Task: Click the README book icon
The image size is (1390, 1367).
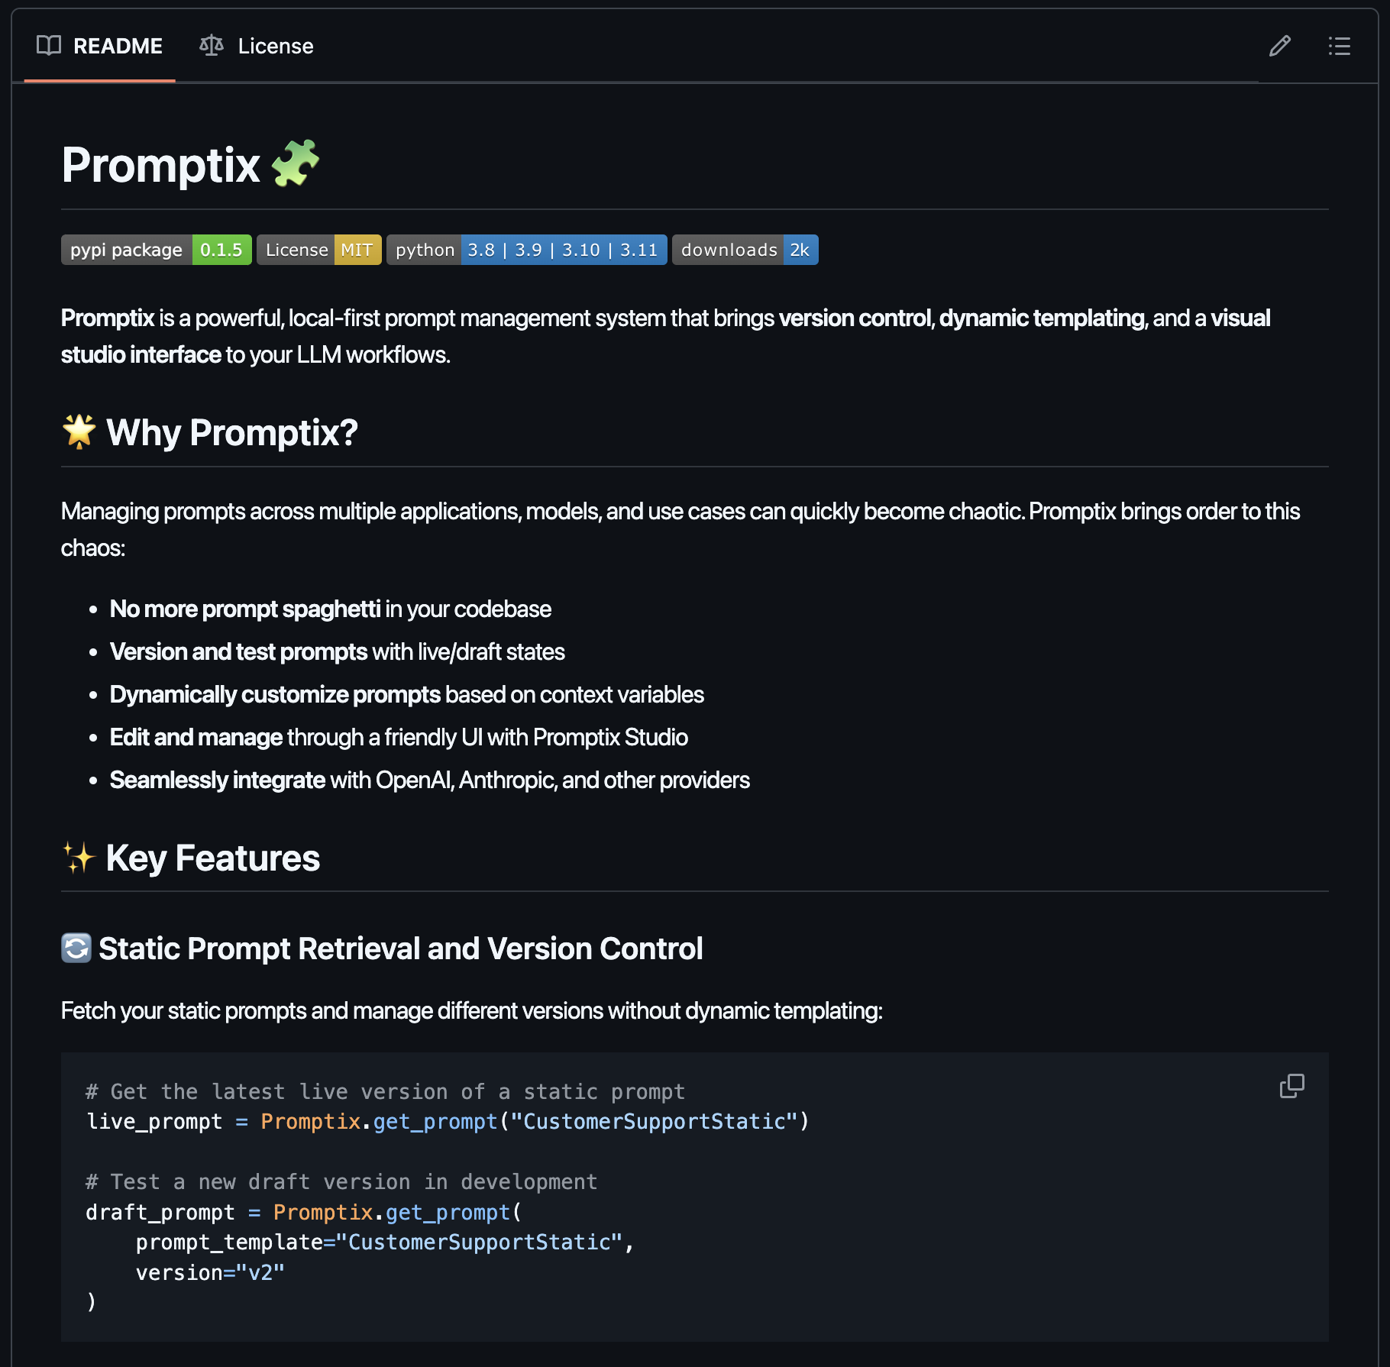Action: pos(49,46)
